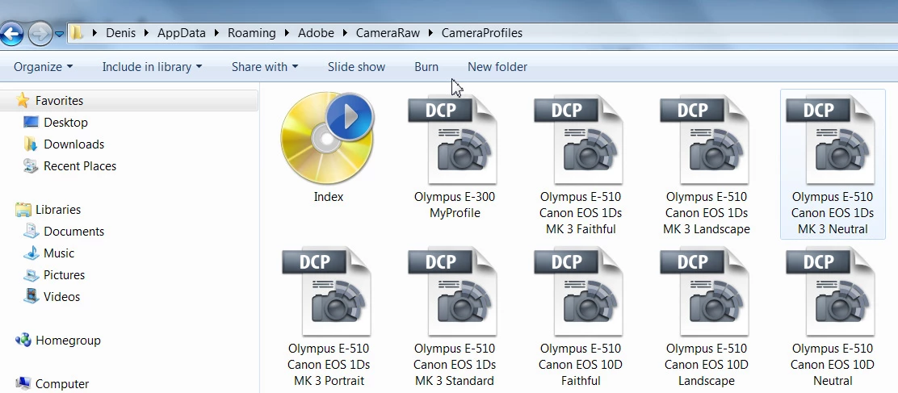Viewport: 898px width, 393px height.
Task: Navigate to Adobe in the breadcrumb
Action: point(316,33)
